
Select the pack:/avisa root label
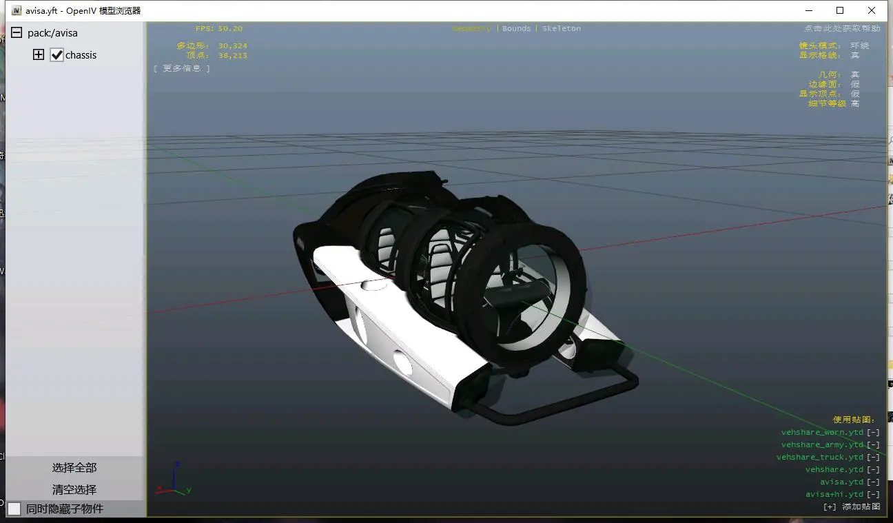(52, 33)
